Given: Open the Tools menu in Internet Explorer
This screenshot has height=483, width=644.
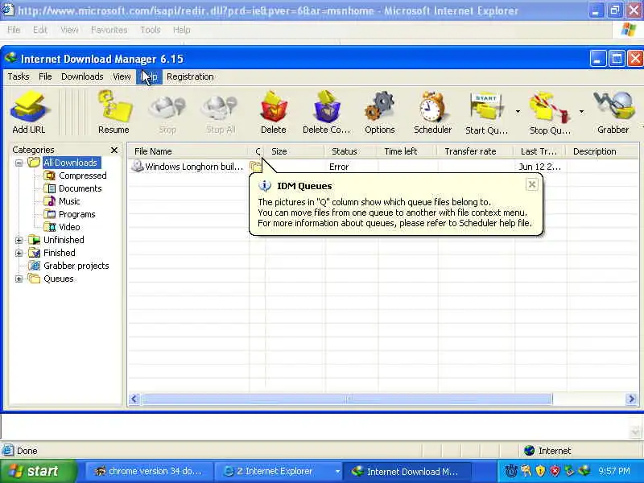Looking at the screenshot, I should point(151,30).
